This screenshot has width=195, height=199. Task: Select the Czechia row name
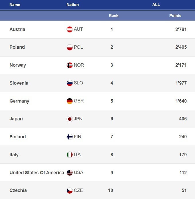(x=18, y=190)
